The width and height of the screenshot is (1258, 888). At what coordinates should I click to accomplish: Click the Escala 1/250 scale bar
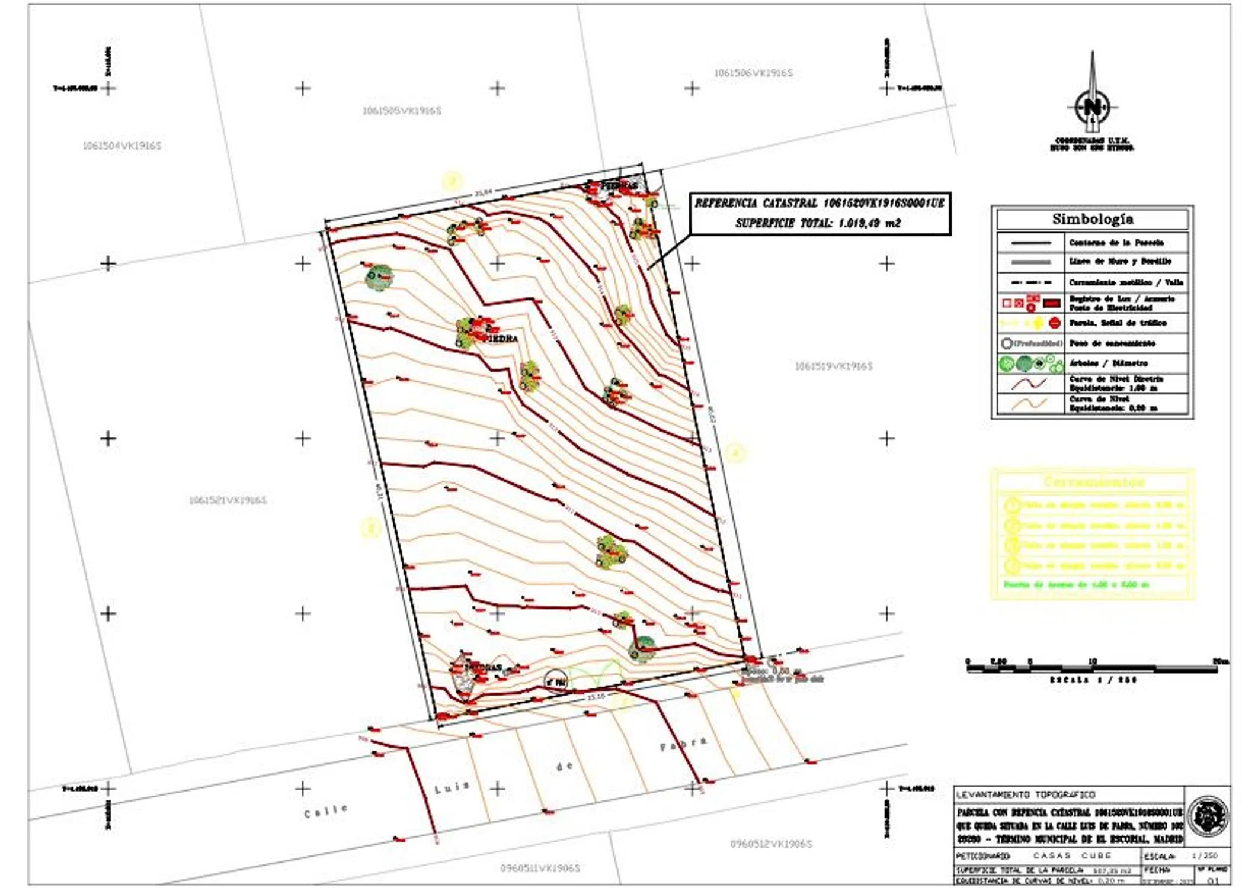pyautogui.click(x=1092, y=669)
